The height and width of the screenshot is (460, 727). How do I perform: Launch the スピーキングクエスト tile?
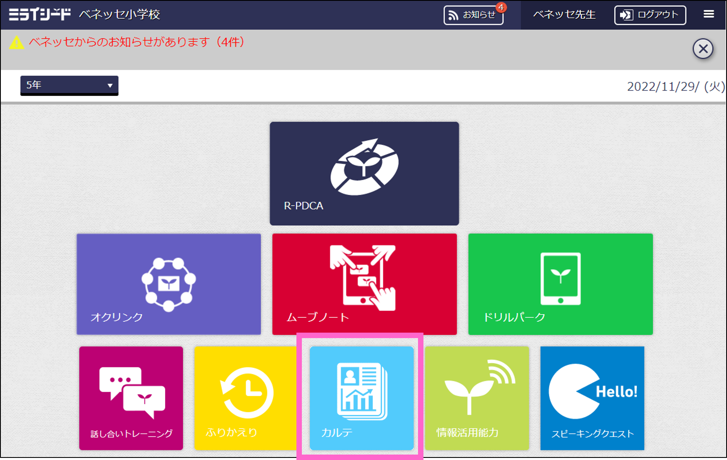[x=592, y=398]
